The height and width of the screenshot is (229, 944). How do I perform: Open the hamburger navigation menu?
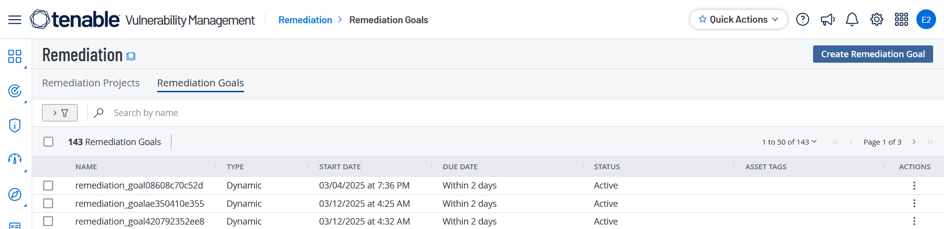pos(15,20)
